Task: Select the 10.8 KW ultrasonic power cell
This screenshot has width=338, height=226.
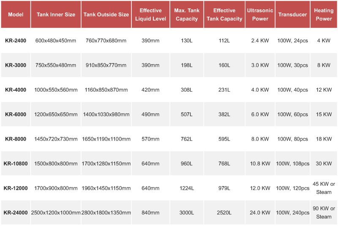Action: 260,163
